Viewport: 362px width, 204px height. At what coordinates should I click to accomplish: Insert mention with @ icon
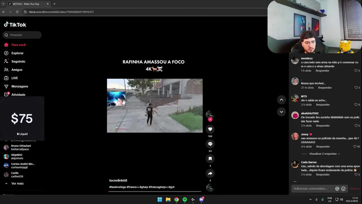click(337, 189)
